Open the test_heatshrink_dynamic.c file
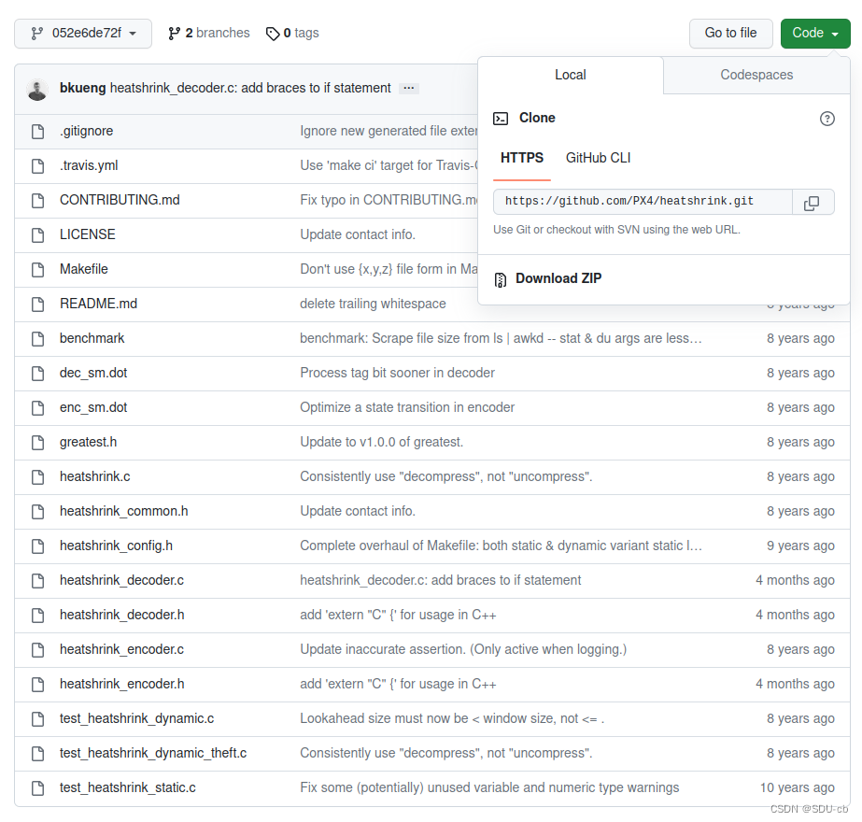Viewport: 862px width, 822px height. (x=137, y=718)
